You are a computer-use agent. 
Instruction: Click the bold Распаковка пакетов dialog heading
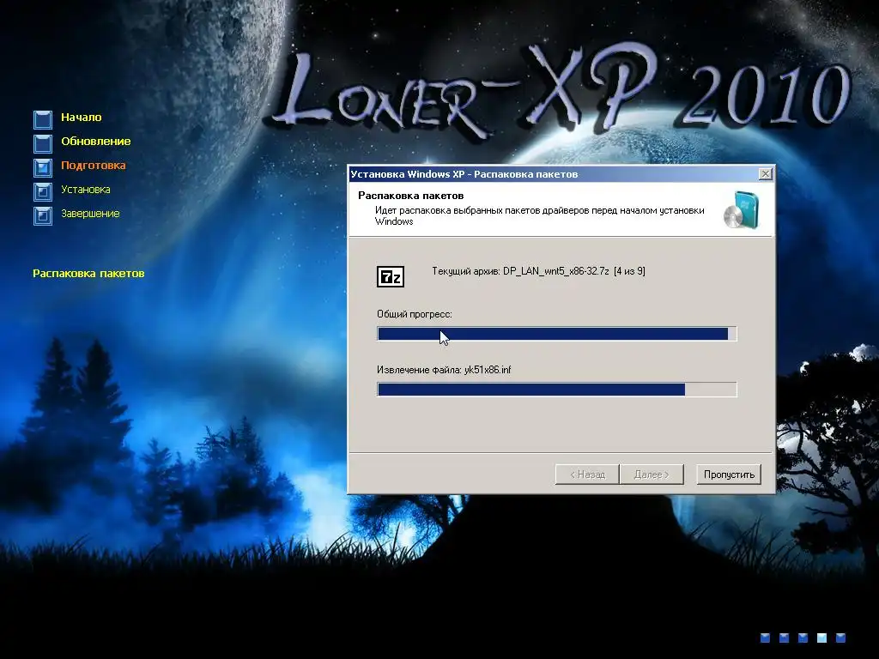coord(411,196)
